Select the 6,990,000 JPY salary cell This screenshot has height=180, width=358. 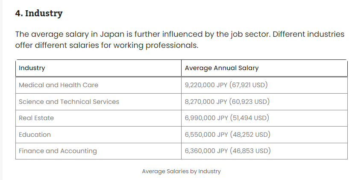(x=227, y=118)
